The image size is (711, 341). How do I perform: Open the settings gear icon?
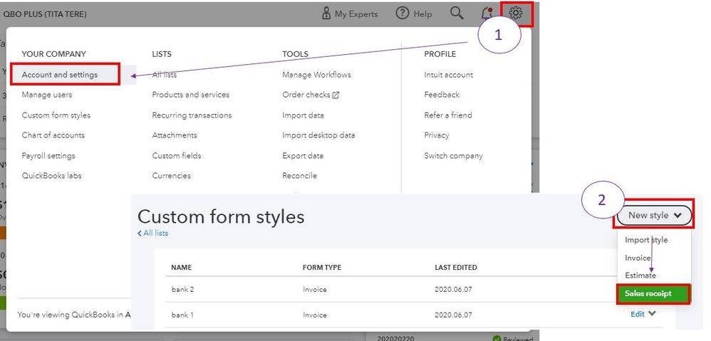pos(517,14)
